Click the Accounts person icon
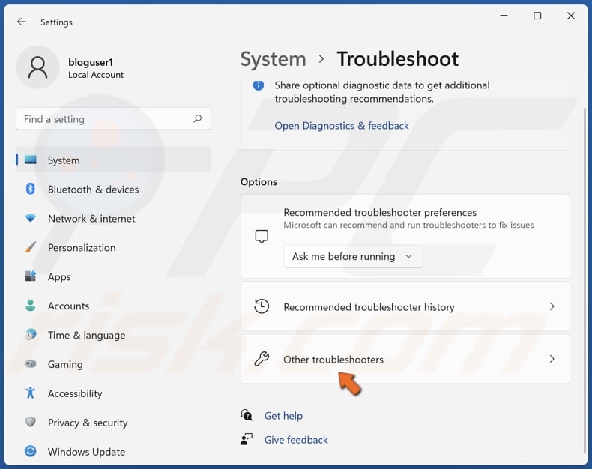Viewport: 592px width, 469px height. (x=30, y=306)
